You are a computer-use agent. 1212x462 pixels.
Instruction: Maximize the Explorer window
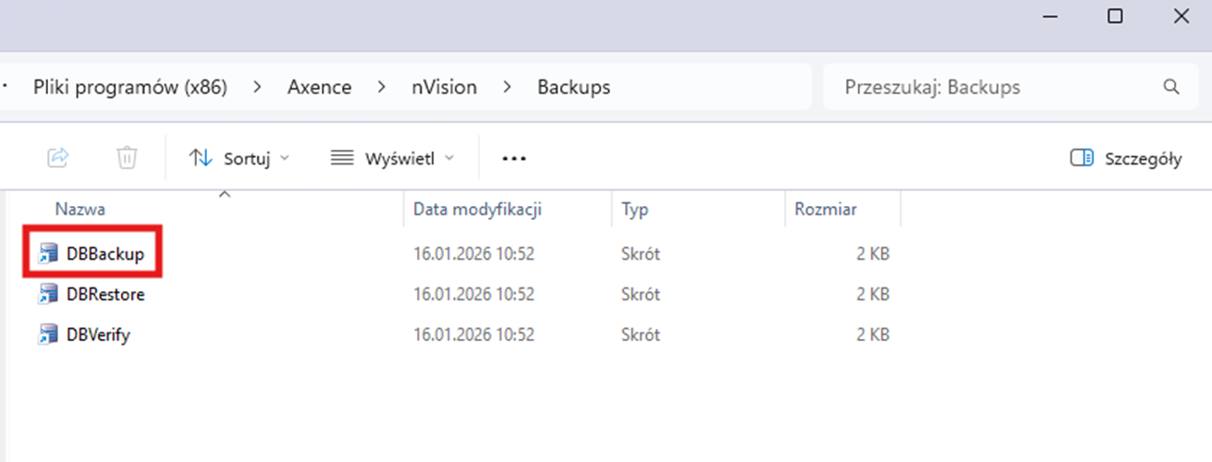1115,16
